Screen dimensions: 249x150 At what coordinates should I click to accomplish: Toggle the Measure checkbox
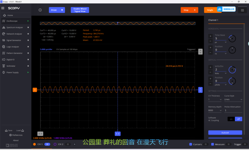212,144
